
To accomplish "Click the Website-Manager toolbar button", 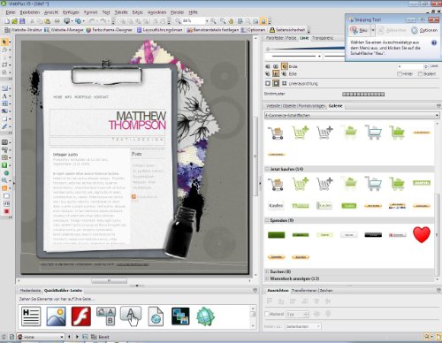I will coord(65,30).
